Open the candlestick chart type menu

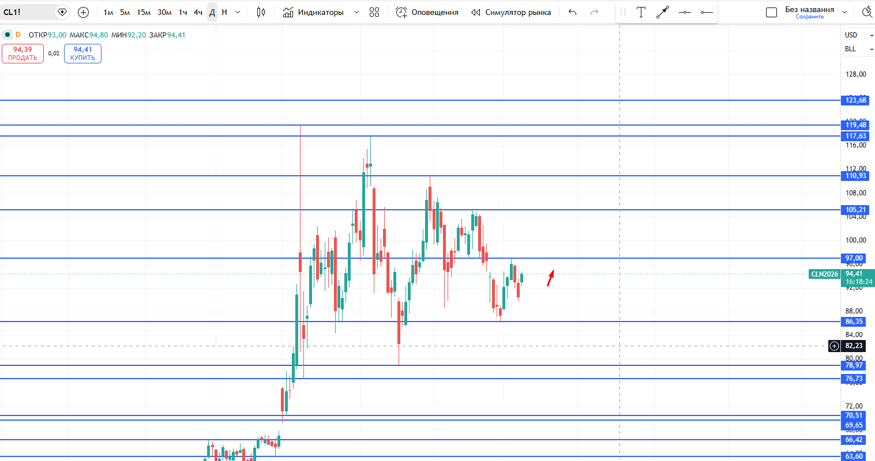tap(261, 12)
